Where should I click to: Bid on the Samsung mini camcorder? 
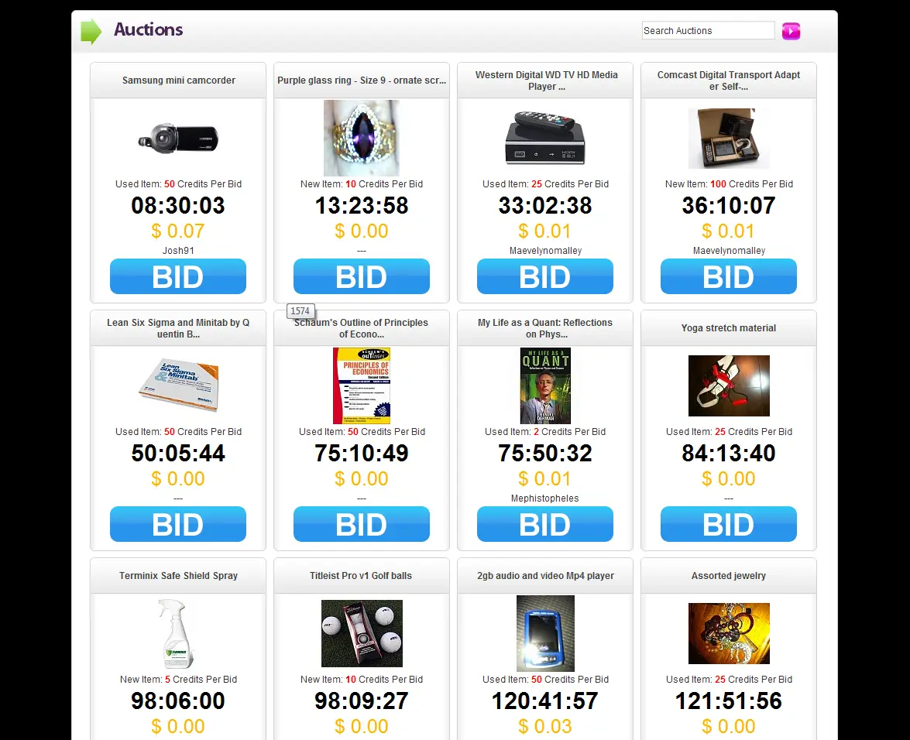pyautogui.click(x=178, y=276)
